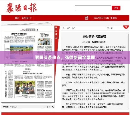Reset font size with plain A icon
The image size is (130, 115).
click(x=64, y=28)
